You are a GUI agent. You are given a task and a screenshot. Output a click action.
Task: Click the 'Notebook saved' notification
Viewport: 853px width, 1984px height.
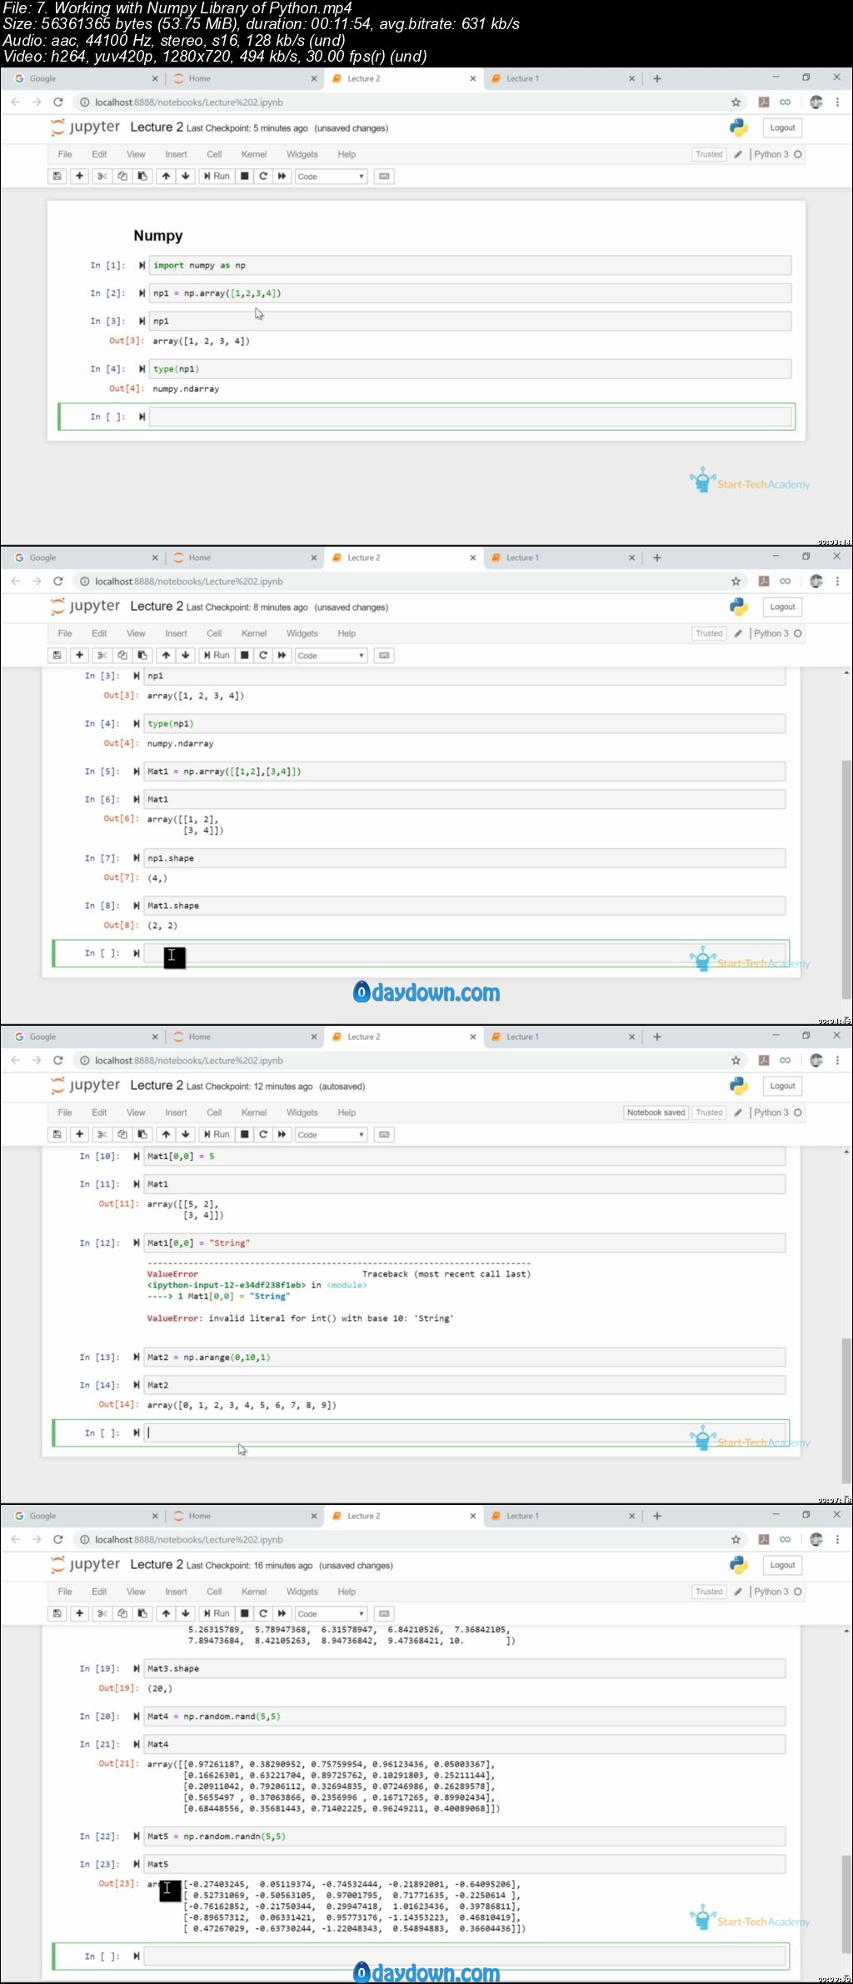(656, 1112)
